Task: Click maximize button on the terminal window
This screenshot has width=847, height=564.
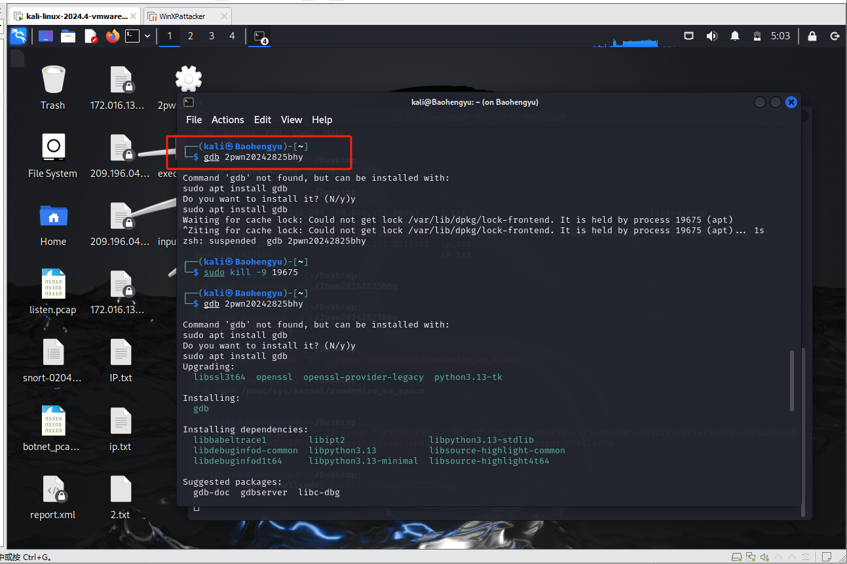Action: tap(776, 102)
